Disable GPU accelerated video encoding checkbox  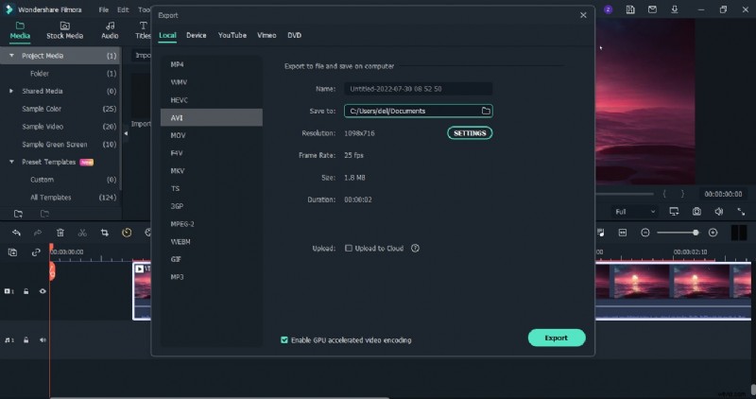284,339
